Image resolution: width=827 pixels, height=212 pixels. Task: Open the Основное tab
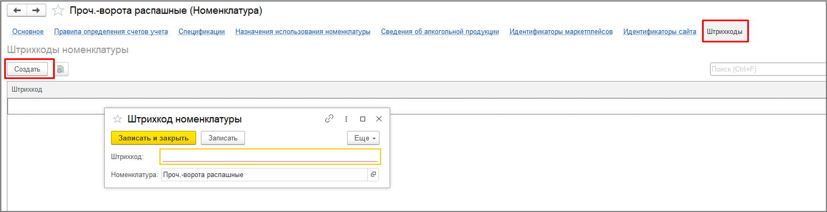click(x=28, y=32)
